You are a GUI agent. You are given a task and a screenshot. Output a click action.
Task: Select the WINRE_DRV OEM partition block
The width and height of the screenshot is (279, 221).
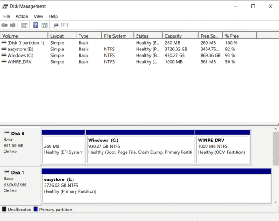(x=223, y=147)
